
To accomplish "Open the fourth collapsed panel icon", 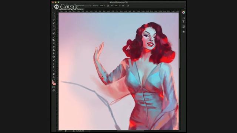I will coord(184,27).
